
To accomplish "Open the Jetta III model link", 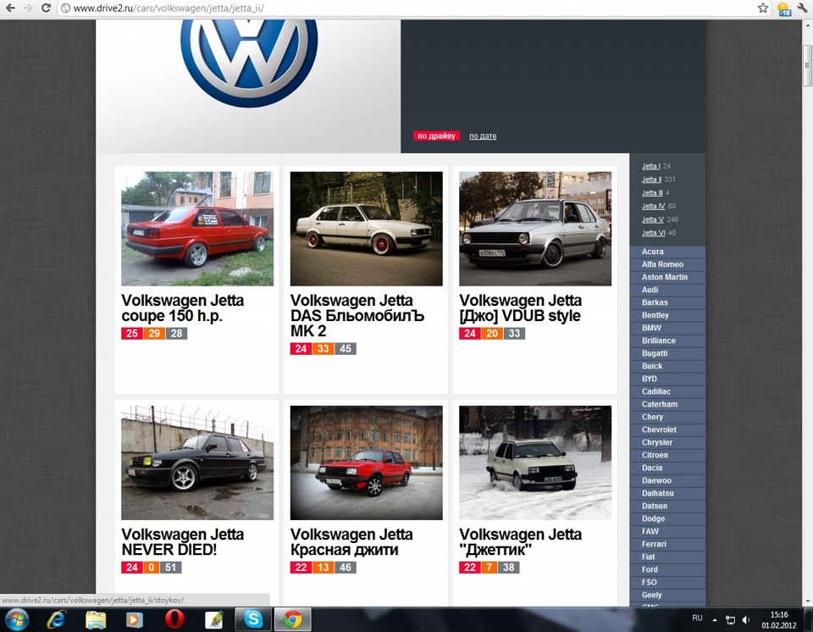I will (x=652, y=193).
